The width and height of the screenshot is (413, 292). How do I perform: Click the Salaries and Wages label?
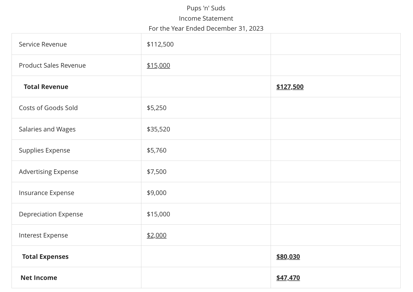pyautogui.click(x=47, y=129)
